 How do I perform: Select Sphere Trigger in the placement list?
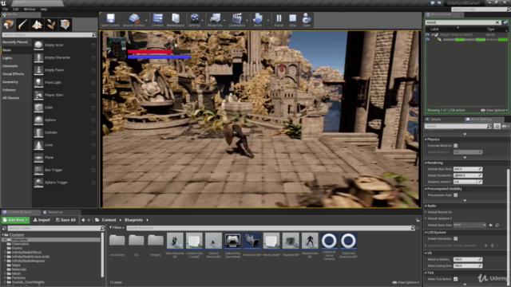click(65, 183)
